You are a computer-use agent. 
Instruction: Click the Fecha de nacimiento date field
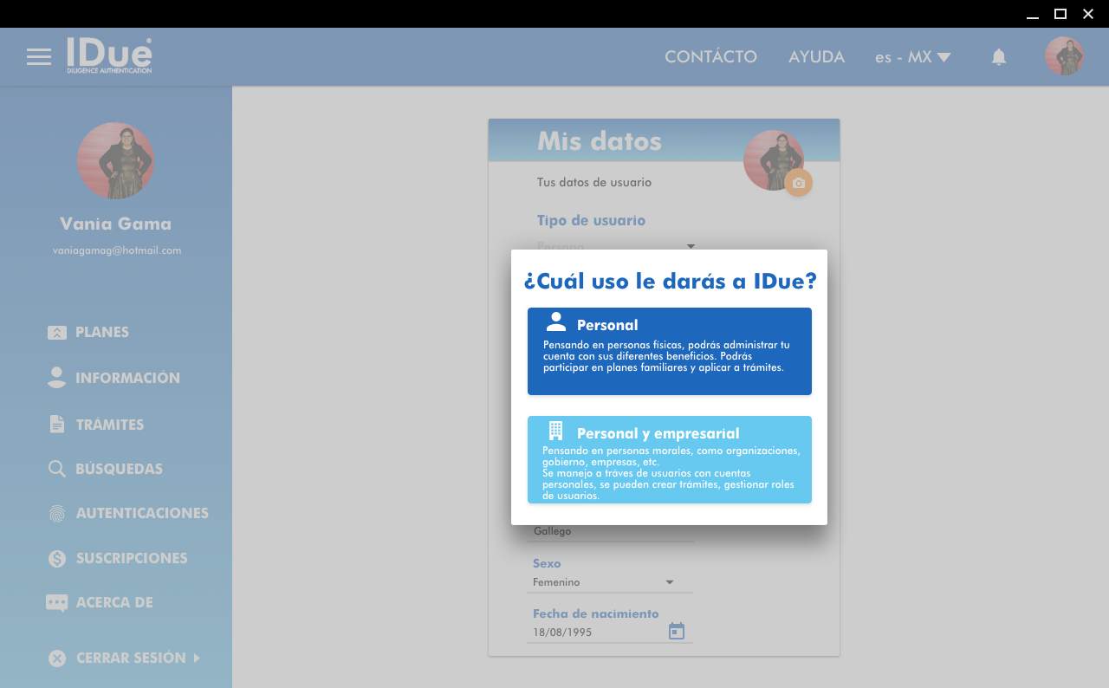[x=596, y=633]
